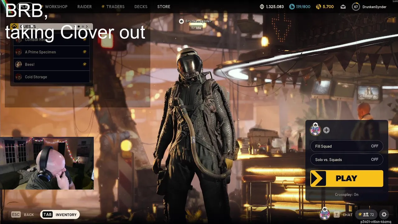Open settings gear icon
This screenshot has width=398, height=224.
coord(384,215)
